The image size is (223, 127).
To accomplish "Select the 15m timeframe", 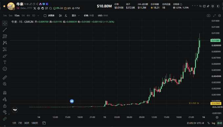I will click(x=17, y=15).
